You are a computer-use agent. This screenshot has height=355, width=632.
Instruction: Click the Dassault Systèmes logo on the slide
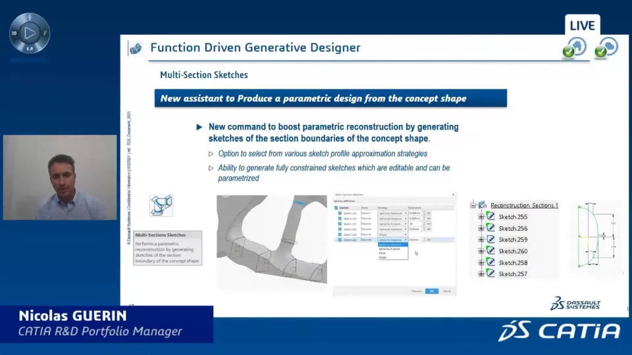click(575, 303)
